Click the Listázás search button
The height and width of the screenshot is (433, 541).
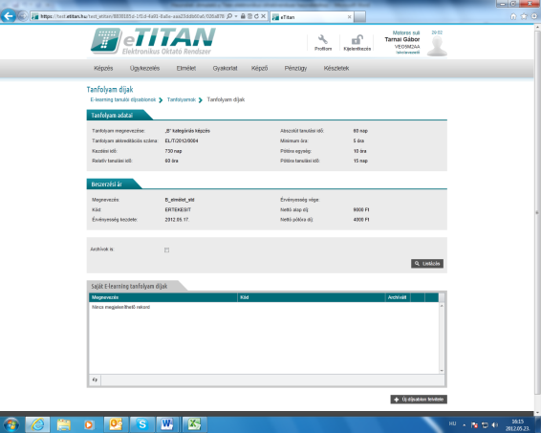427,264
